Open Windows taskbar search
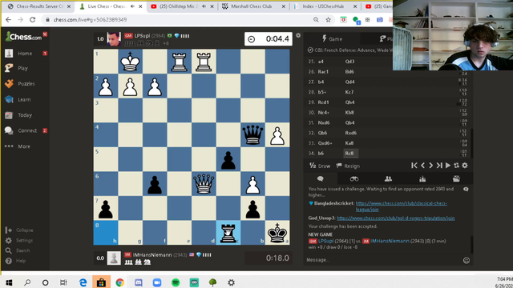This screenshot has height=288, width=513. 27,282
